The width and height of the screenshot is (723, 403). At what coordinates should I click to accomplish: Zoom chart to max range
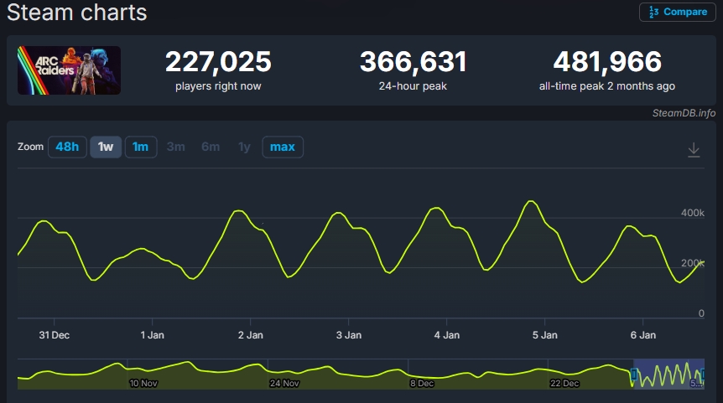[283, 147]
